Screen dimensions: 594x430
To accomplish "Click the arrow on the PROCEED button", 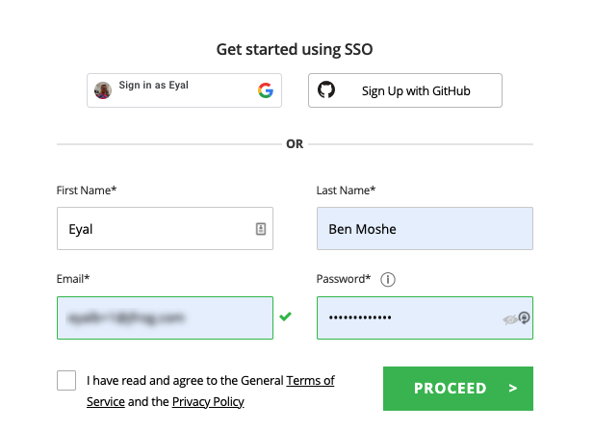I will coord(514,389).
